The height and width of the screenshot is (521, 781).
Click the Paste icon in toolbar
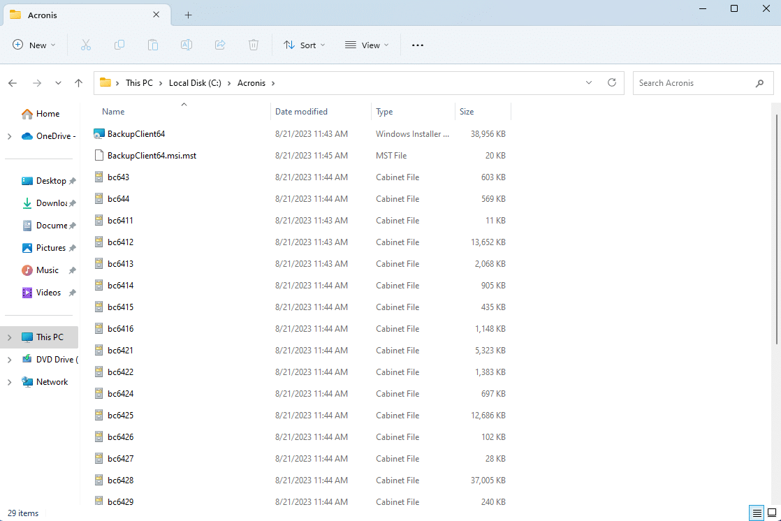click(152, 45)
